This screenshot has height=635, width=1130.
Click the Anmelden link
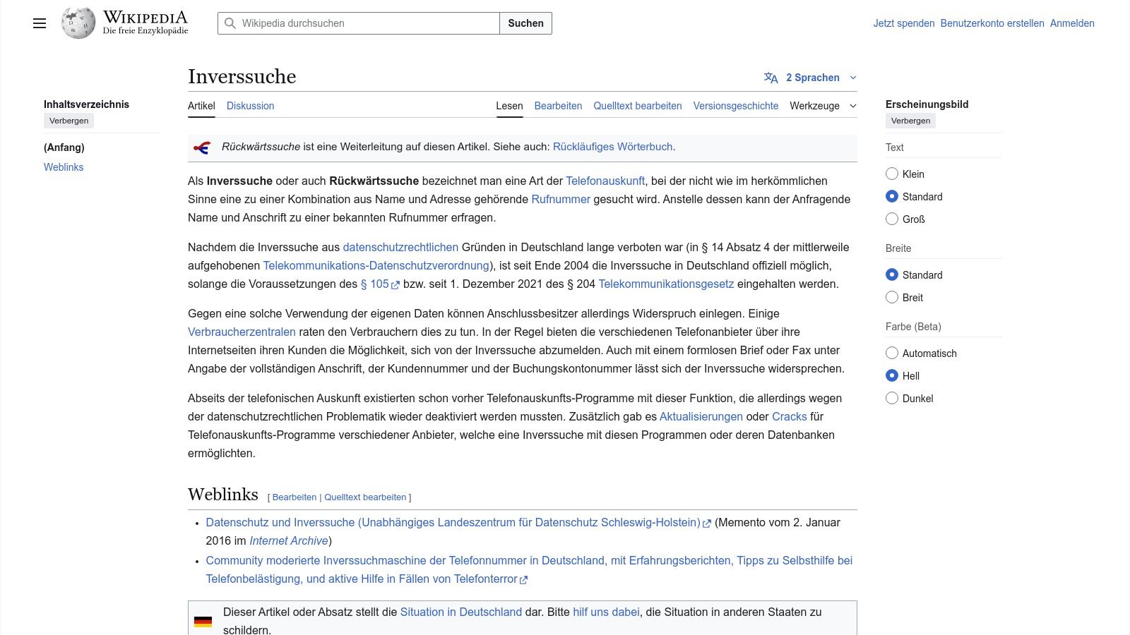pyautogui.click(x=1072, y=23)
